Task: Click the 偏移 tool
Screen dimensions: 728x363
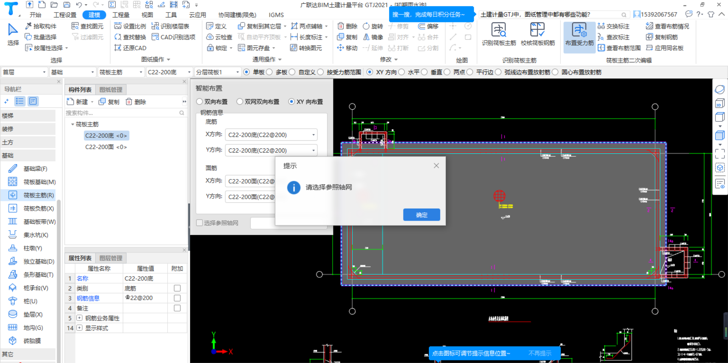Action: (428, 26)
